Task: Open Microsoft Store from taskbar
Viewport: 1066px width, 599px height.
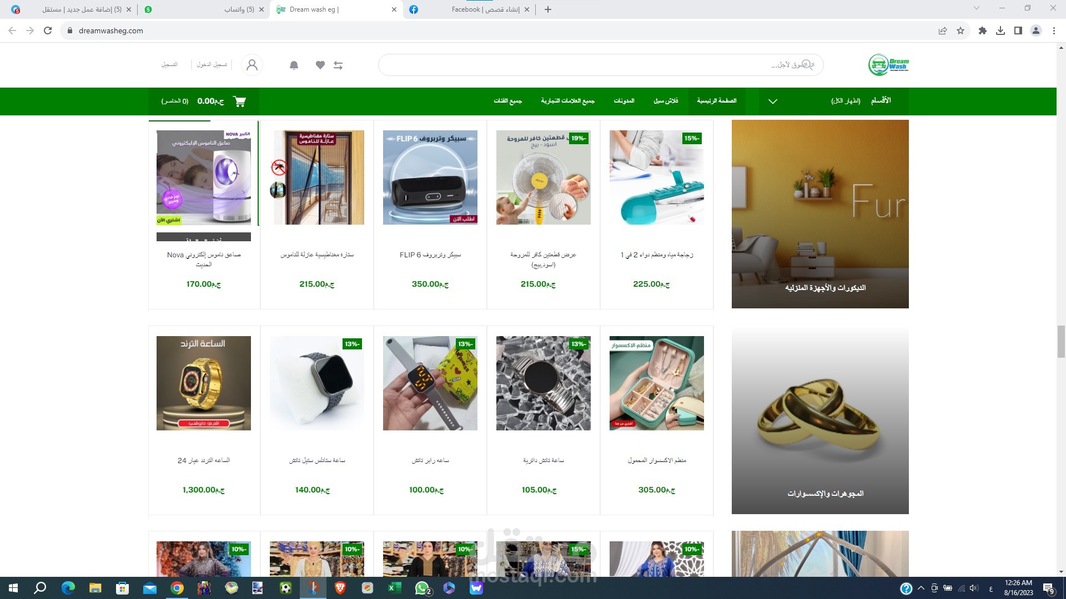Action: click(x=123, y=588)
